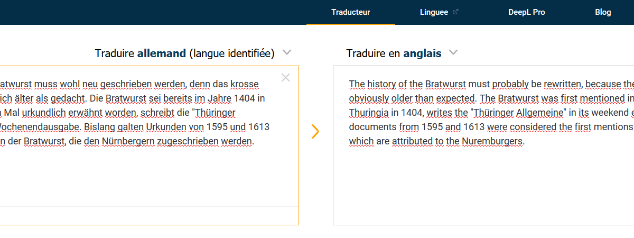
Task: Select the 'Traduire allemand' source language label
Action: coord(184,53)
